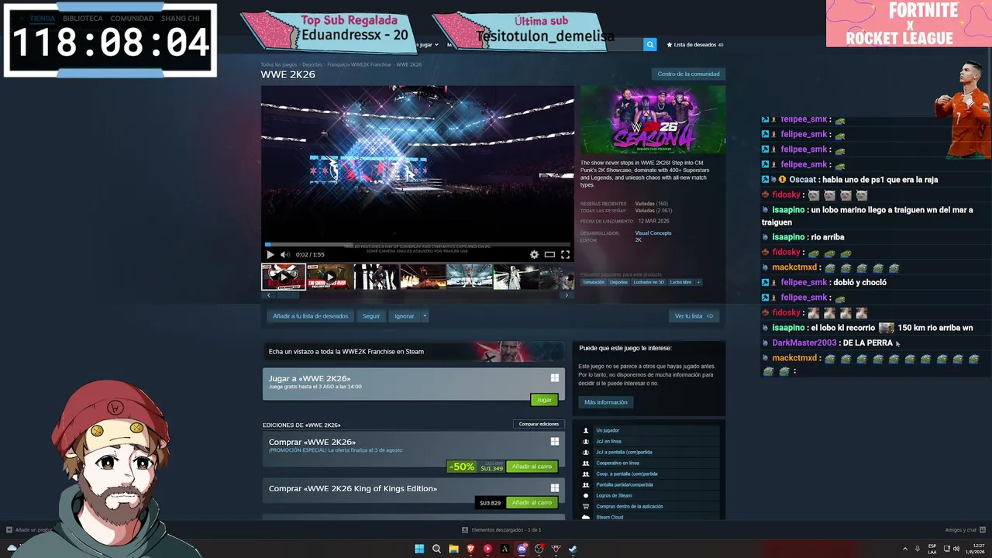992x558 pixels.
Task: Open Windows taskbar search
Action: pyautogui.click(x=436, y=549)
